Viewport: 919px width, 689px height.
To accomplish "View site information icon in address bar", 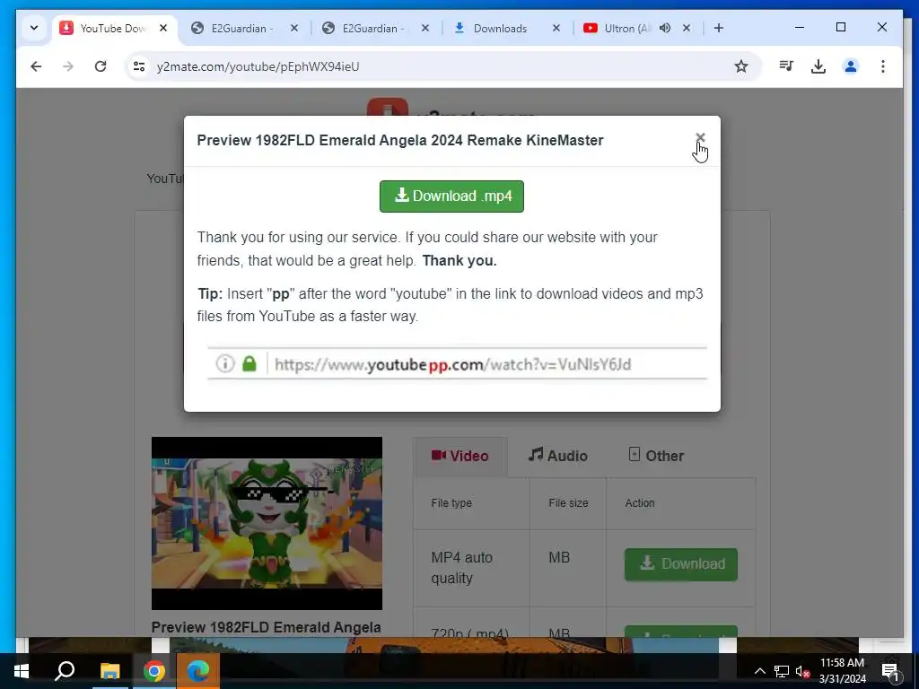I will coord(139,66).
